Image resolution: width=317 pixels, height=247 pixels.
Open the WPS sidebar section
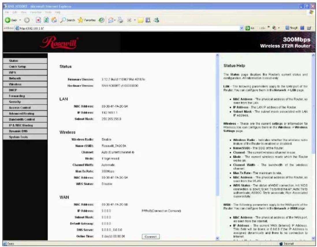click(25, 72)
